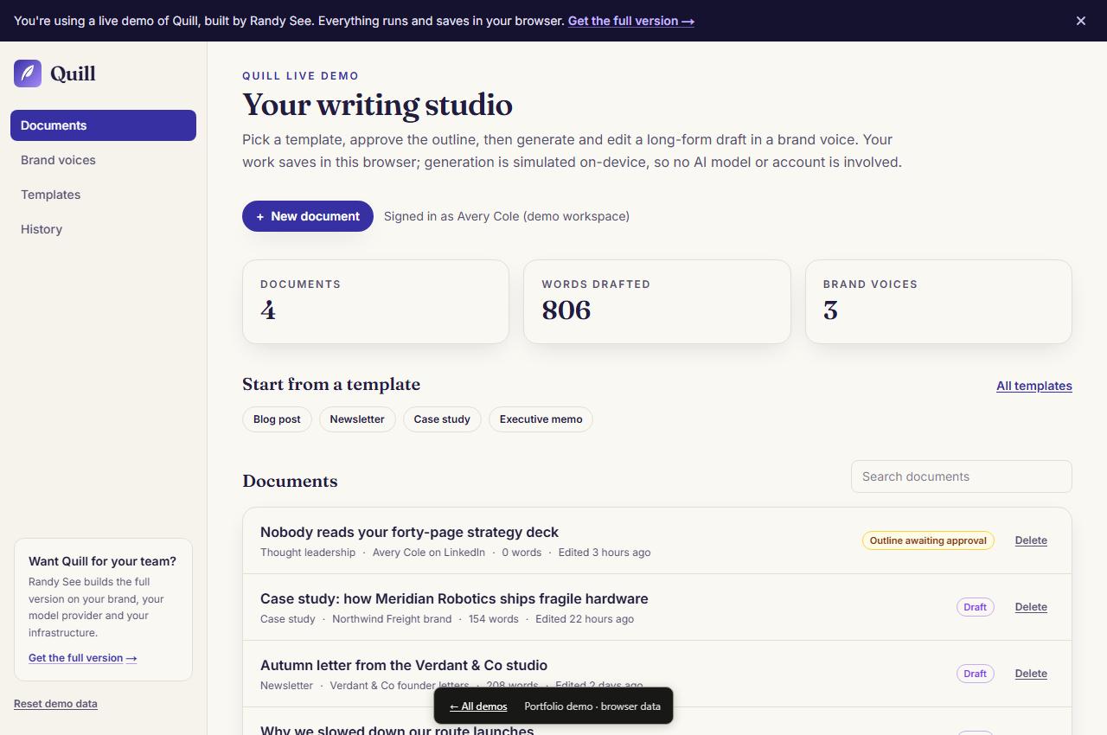Pick the Case study template chip
The height and width of the screenshot is (735, 1107).
(442, 419)
